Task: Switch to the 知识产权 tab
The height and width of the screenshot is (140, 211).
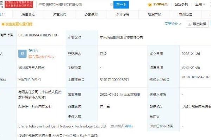Action: click(x=154, y=14)
